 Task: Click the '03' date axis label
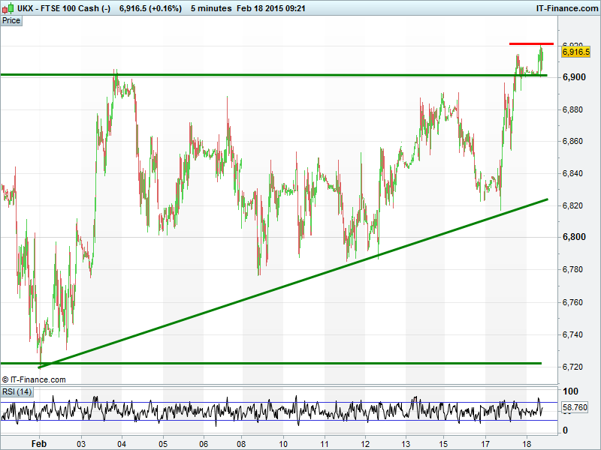coord(81,444)
